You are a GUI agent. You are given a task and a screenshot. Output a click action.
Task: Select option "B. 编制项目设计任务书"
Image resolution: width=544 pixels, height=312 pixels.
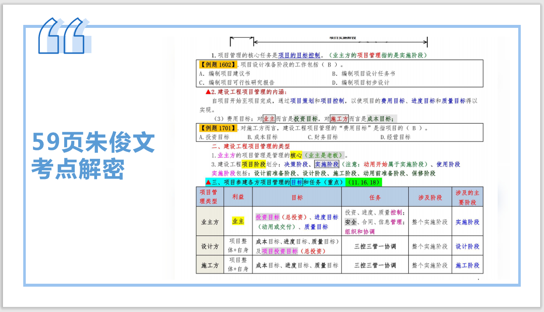pos(363,73)
